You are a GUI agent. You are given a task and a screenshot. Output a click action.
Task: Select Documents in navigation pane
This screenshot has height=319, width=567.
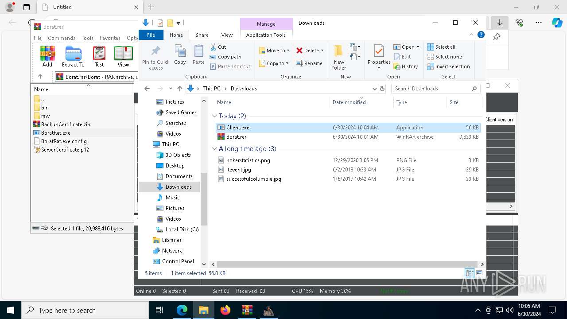point(175,176)
